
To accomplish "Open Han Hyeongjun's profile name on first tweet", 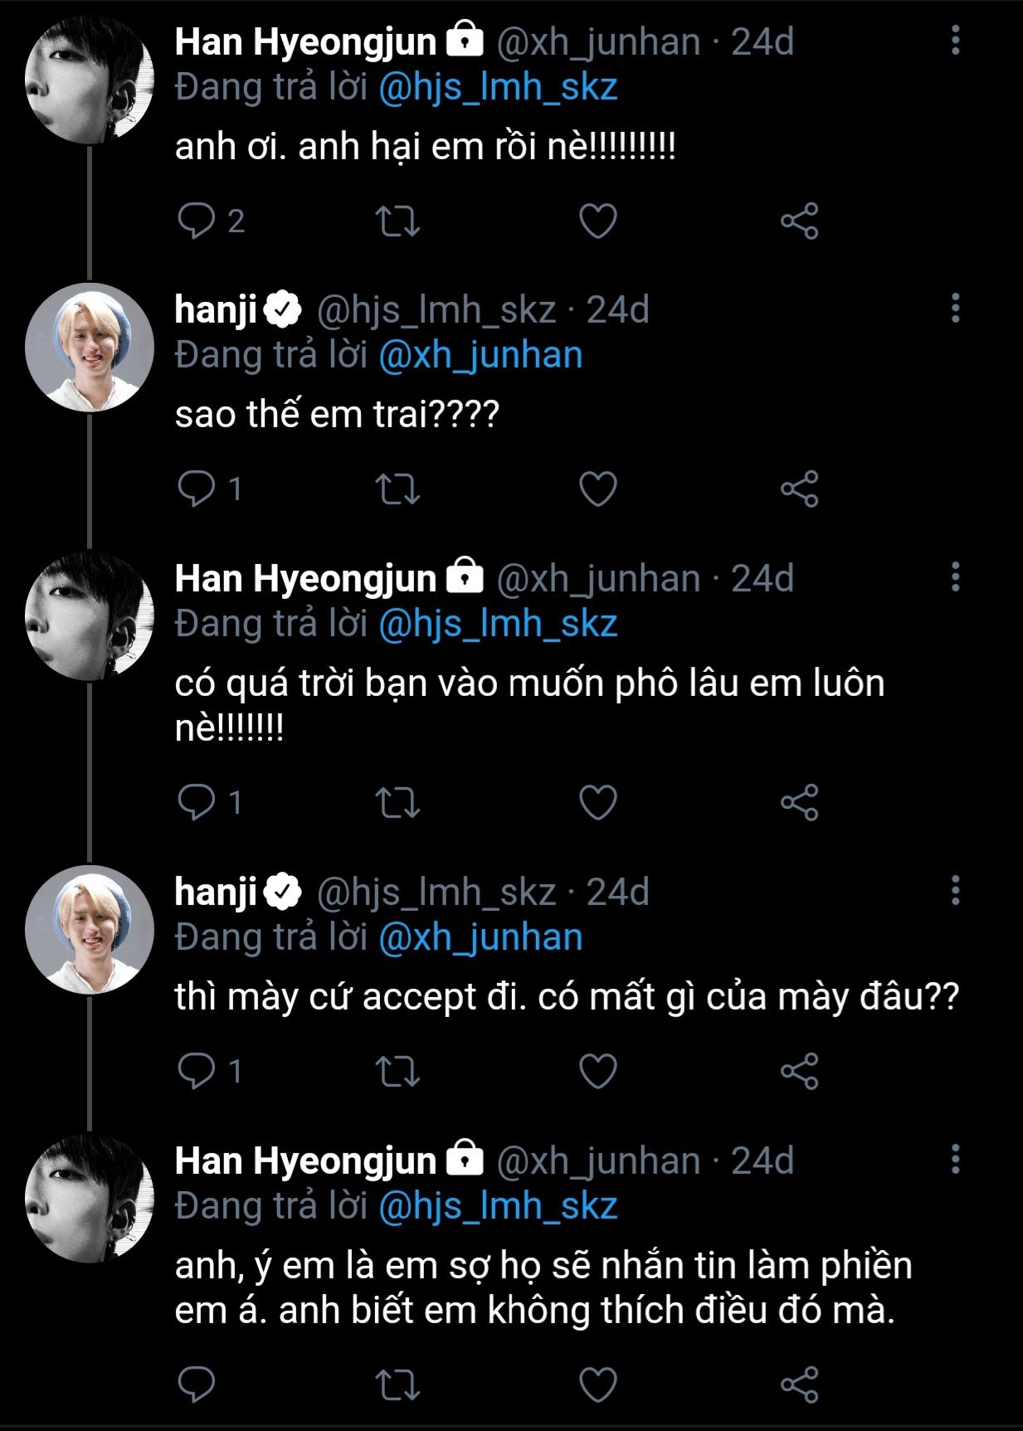I will point(305,41).
